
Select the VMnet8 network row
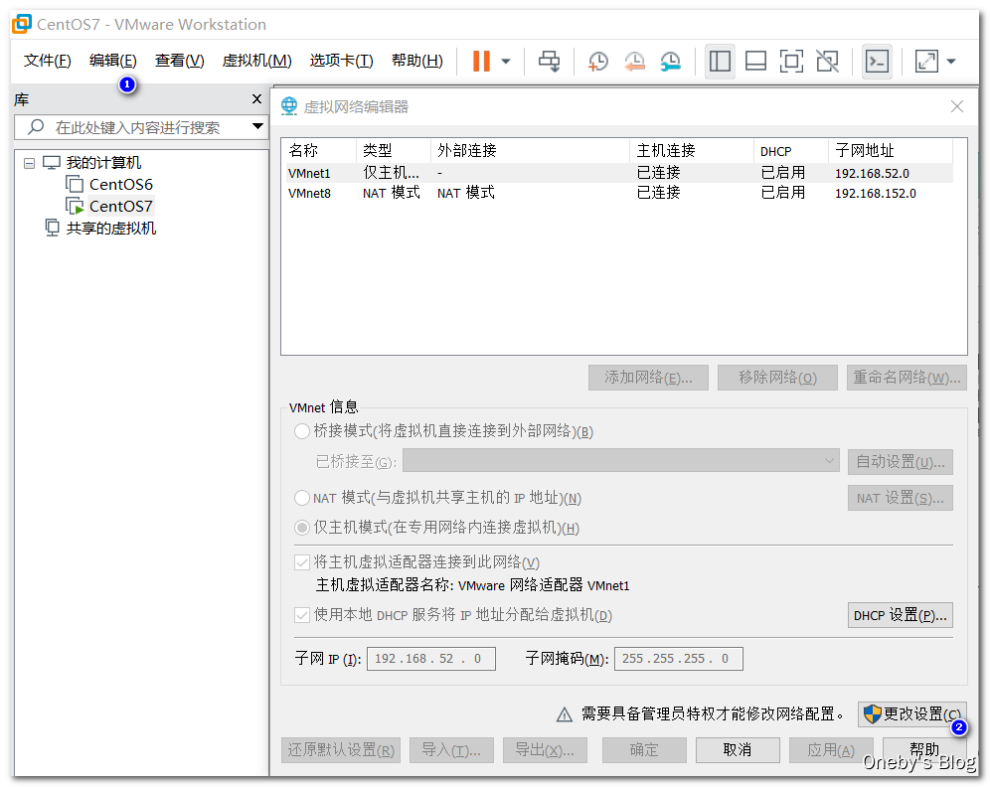619,193
